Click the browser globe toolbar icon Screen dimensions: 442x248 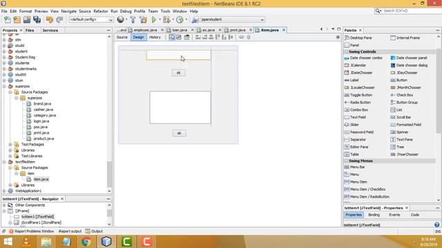pos(120,19)
